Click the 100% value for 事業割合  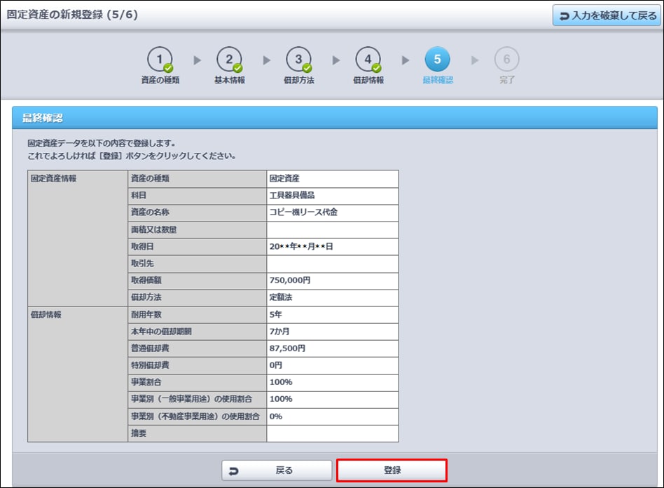point(333,382)
